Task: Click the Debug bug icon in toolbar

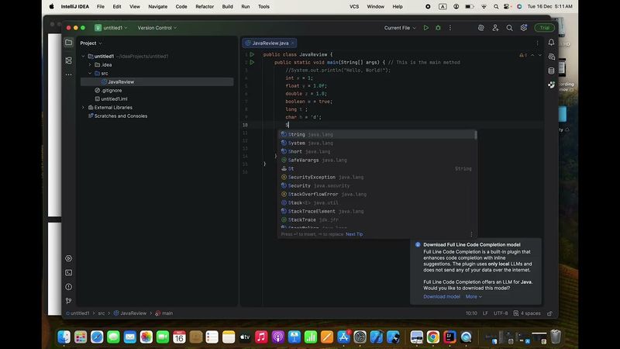Action: pyautogui.click(x=437, y=28)
